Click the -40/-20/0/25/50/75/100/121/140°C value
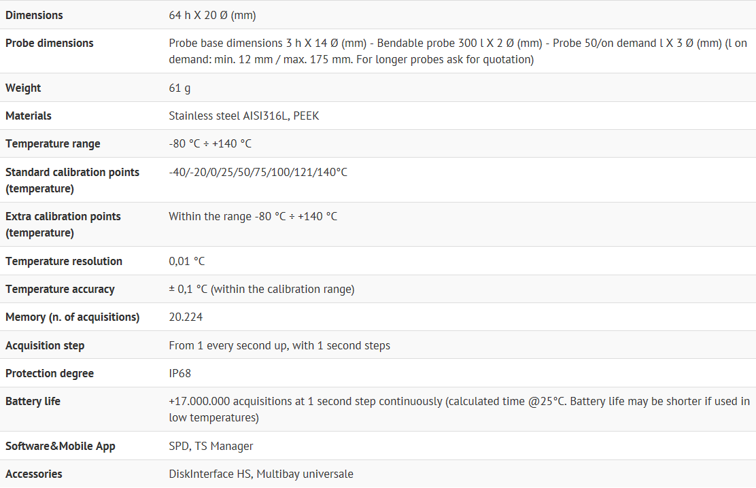Image resolution: width=756 pixels, height=488 pixels. click(x=258, y=172)
